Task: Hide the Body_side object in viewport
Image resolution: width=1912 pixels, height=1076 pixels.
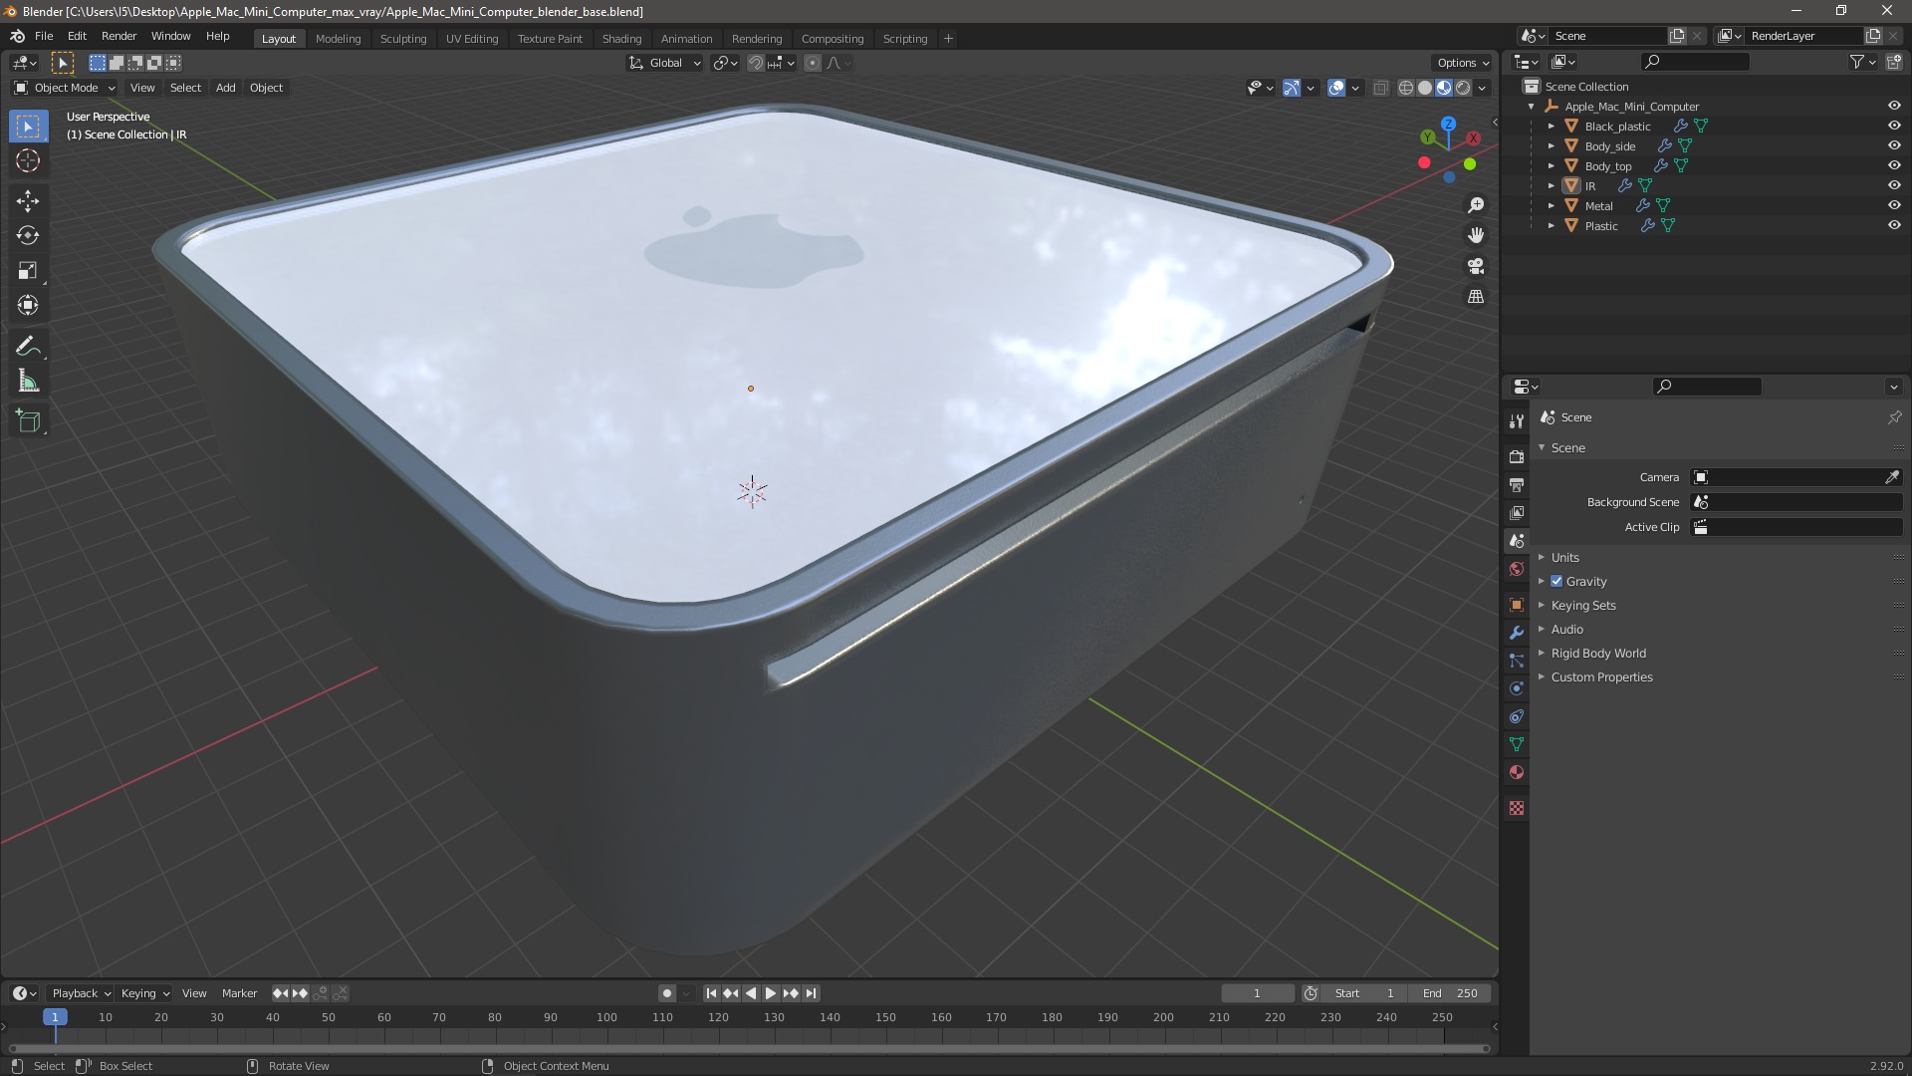Action: (1894, 145)
